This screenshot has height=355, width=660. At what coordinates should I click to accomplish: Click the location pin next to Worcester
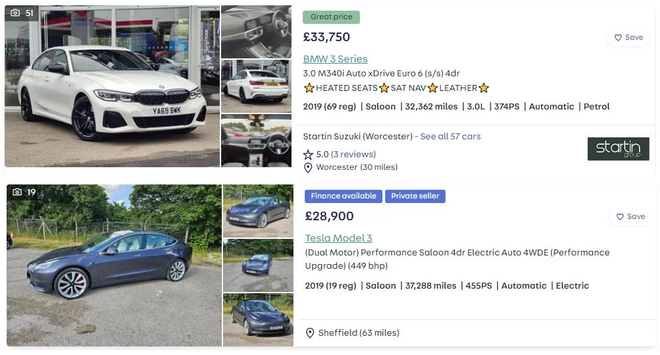(x=308, y=168)
